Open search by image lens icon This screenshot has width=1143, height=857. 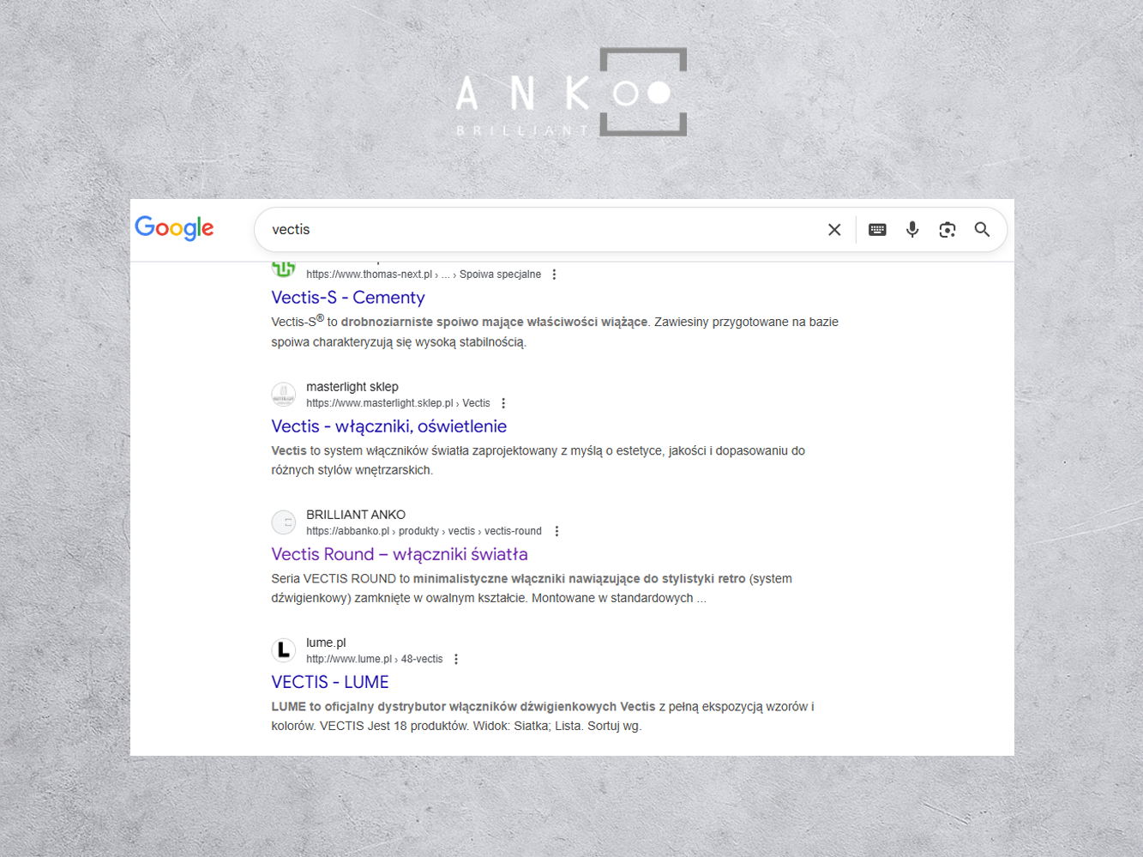(947, 230)
